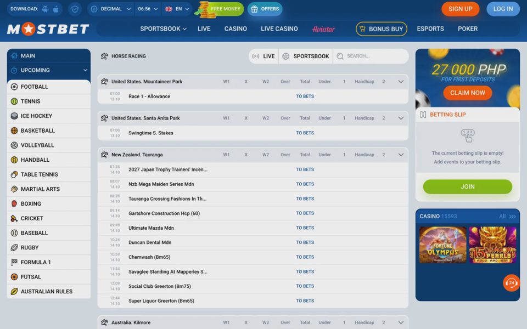The width and height of the screenshot is (527, 329).
Task: Choose the Handball icon
Action: point(14,160)
